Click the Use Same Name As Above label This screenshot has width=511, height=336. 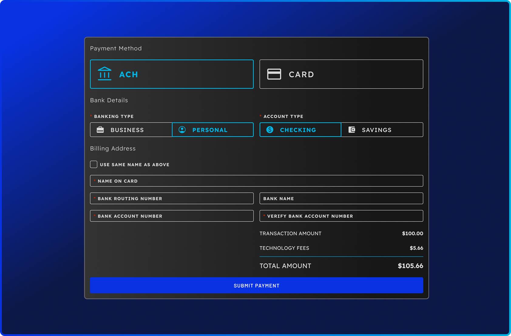click(x=134, y=165)
